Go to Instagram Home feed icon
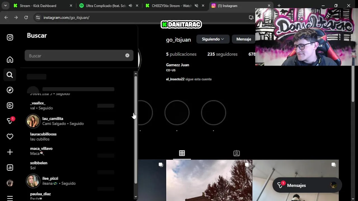This screenshot has height=201, width=358. [10, 59]
